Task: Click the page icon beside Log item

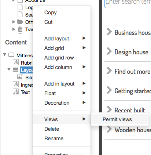Action: [20, 7]
